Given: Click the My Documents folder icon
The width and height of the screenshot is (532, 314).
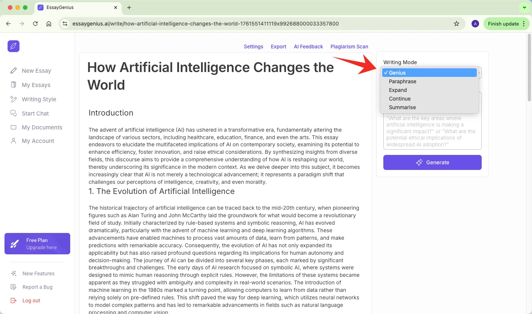Looking at the screenshot, I should (14, 127).
